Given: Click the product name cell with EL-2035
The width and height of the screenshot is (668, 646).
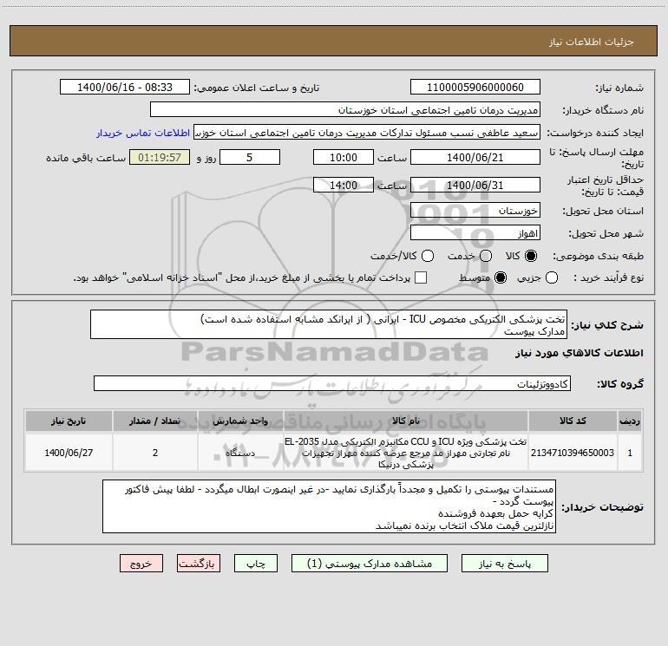Looking at the screenshot, I should (406, 453).
